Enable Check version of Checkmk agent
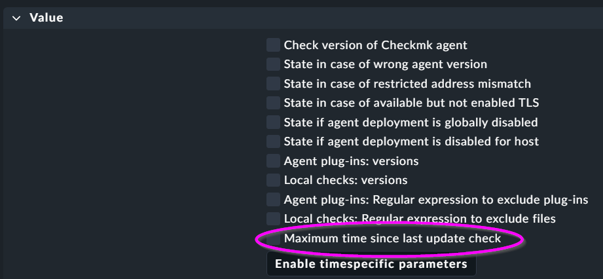The image size is (603, 279). (273, 45)
